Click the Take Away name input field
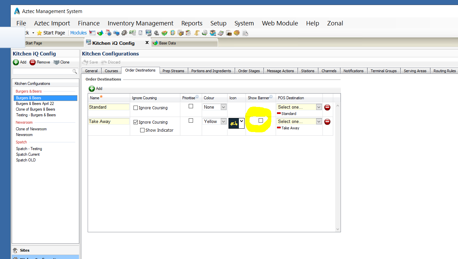Screen dimensions: 458x259 109,122
